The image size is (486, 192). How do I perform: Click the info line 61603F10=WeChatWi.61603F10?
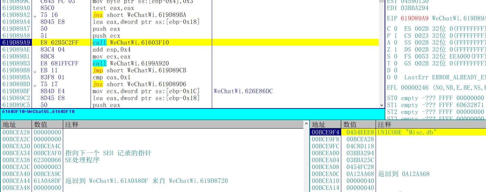click(38, 112)
